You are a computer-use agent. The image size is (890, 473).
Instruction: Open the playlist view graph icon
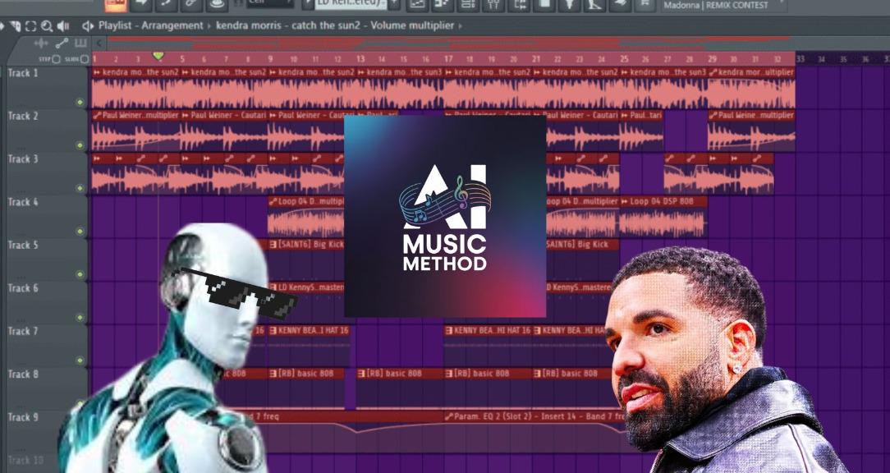coord(418,5)
